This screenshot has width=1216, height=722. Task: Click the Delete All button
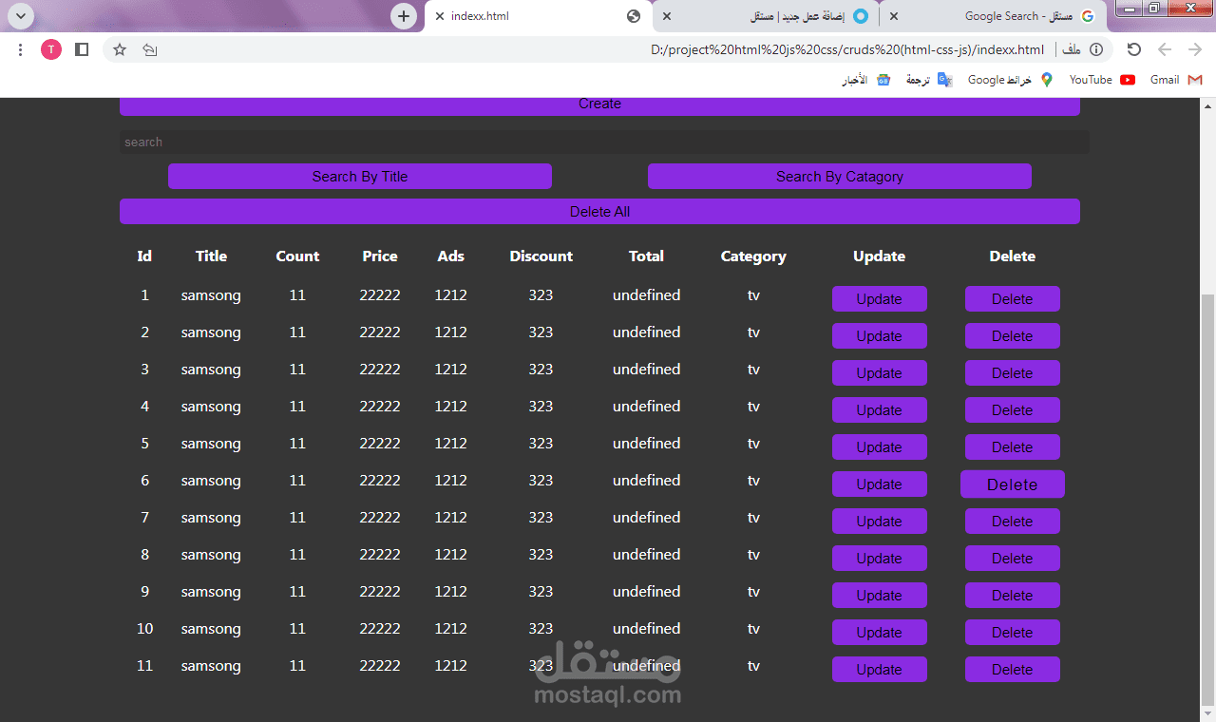[x=599, y=212]
